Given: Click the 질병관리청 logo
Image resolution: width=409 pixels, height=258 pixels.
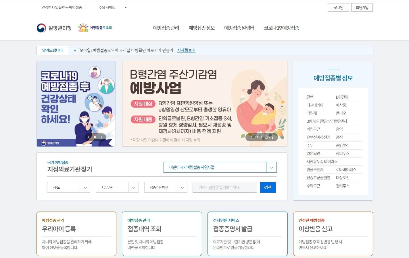Looking at the screenshot, I should (x=54, y=28).
